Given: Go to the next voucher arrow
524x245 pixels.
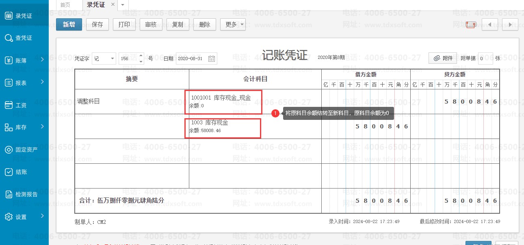Looking at the screenshot, I should 510,24.
